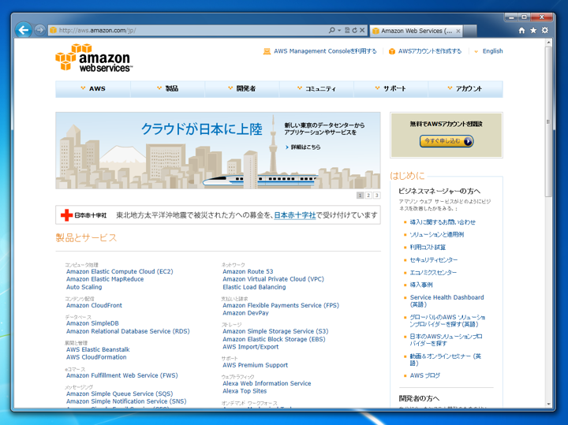This screenshot has width=568, height=425.
Task: Open Amazon Elastic MapReduce link
Action: (105, 279)
